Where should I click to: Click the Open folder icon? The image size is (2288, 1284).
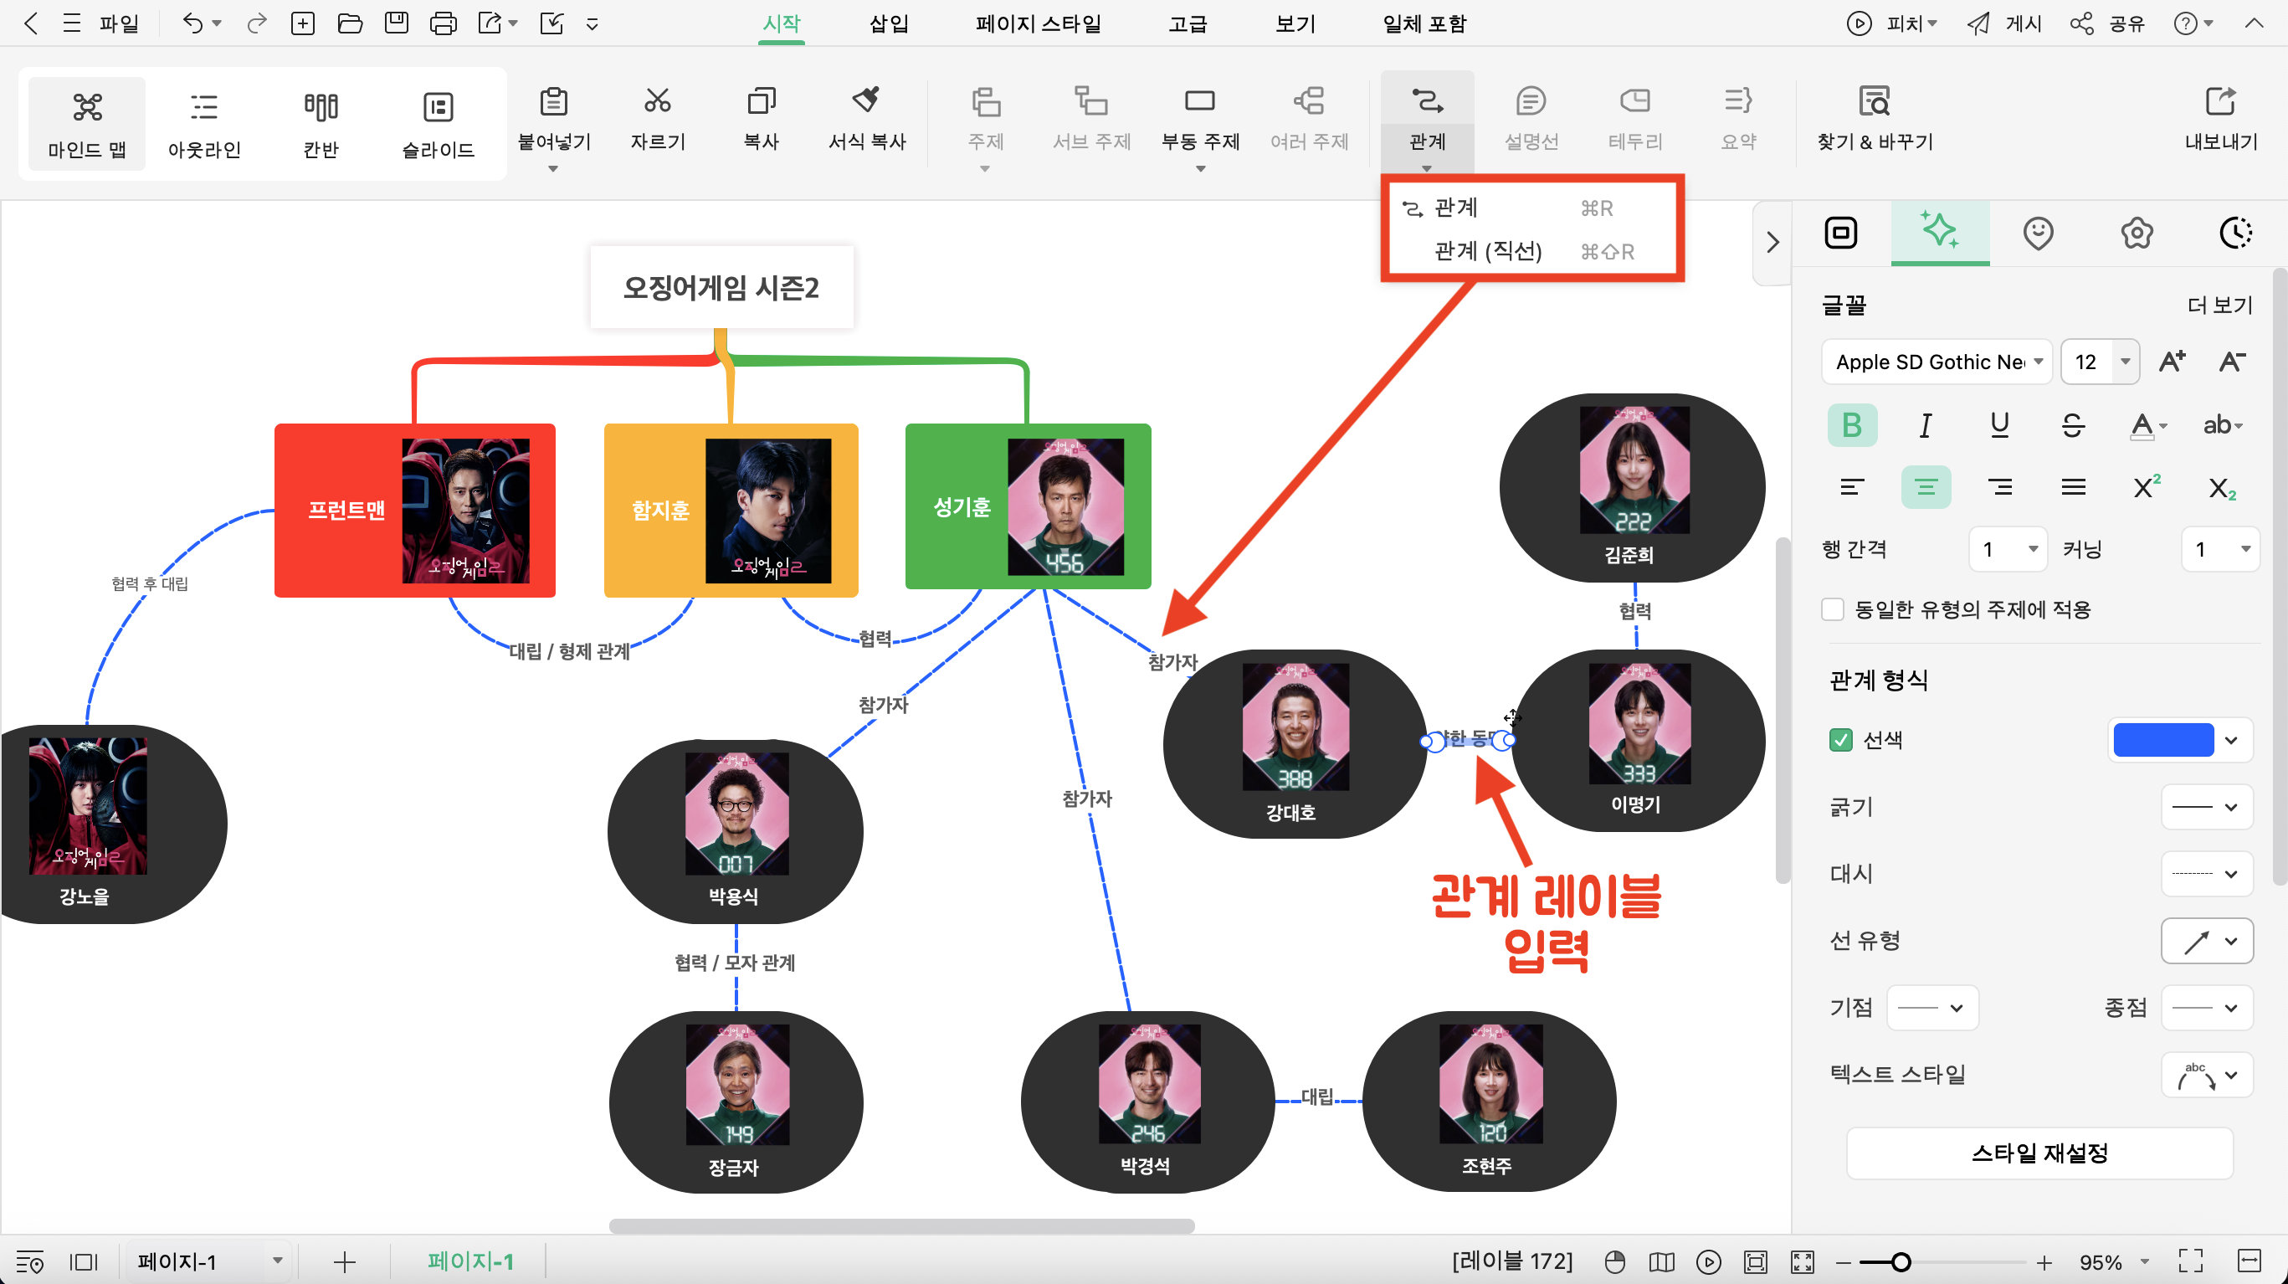350,23
